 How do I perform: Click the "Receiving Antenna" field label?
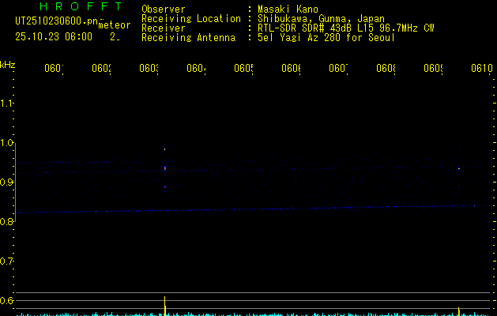188,38
